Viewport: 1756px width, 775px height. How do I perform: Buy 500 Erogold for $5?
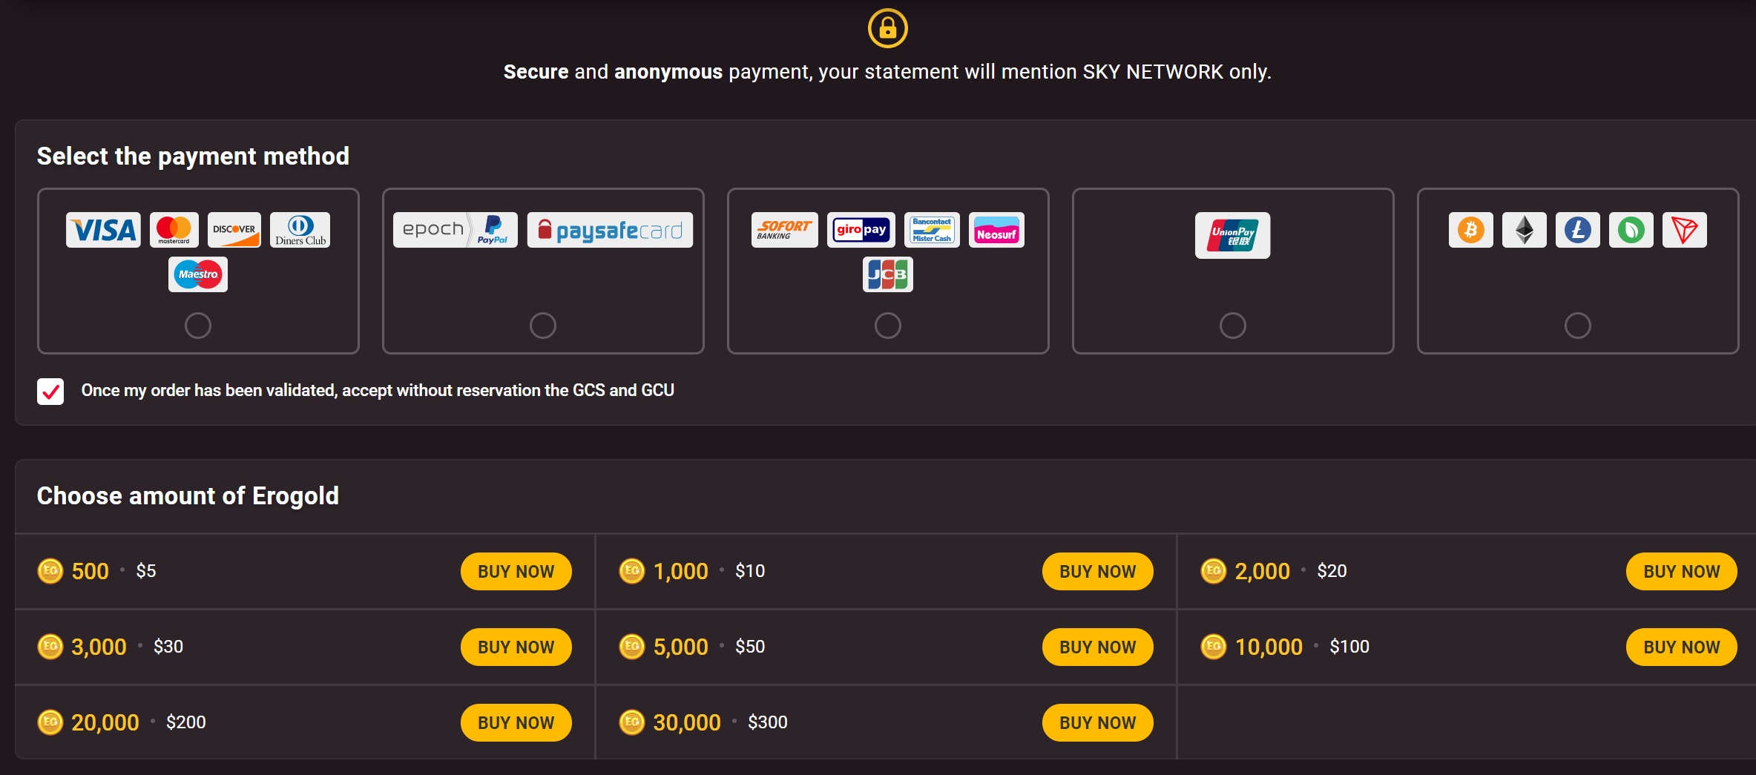point(516,571)
